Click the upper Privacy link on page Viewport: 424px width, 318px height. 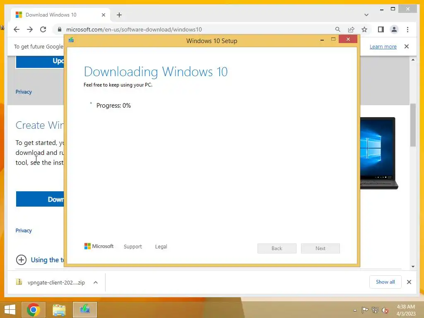(24, 92)
